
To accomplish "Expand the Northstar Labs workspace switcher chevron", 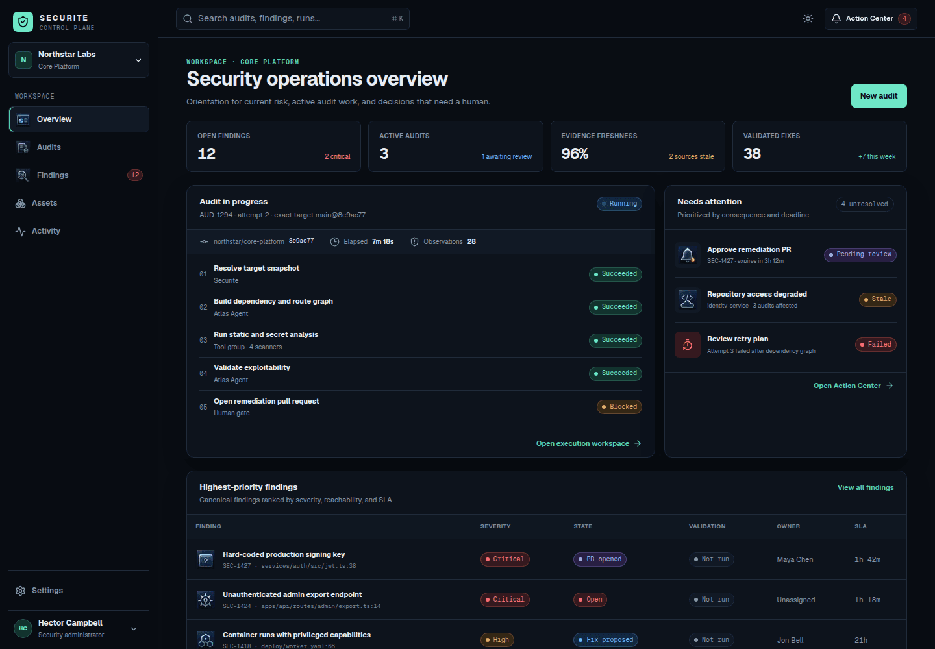I will (138, 60).
